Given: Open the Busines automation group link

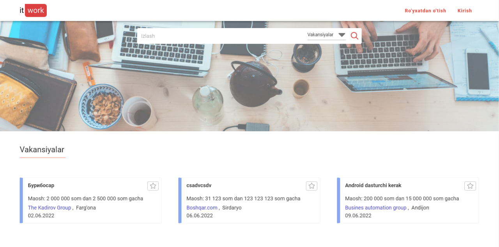Looking at the screenshot, I should 375,208.
